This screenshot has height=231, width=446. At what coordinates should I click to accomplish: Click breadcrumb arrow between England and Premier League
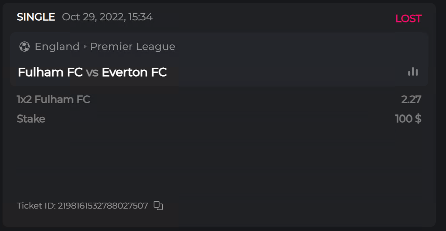[85, 47]
